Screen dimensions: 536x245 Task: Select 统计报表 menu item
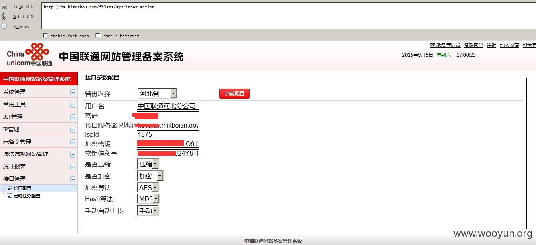tap(39, 166)
